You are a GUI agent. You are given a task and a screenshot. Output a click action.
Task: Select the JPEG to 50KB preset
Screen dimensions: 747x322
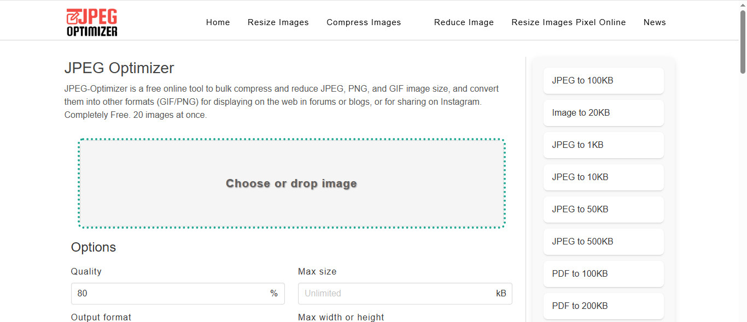603,209
